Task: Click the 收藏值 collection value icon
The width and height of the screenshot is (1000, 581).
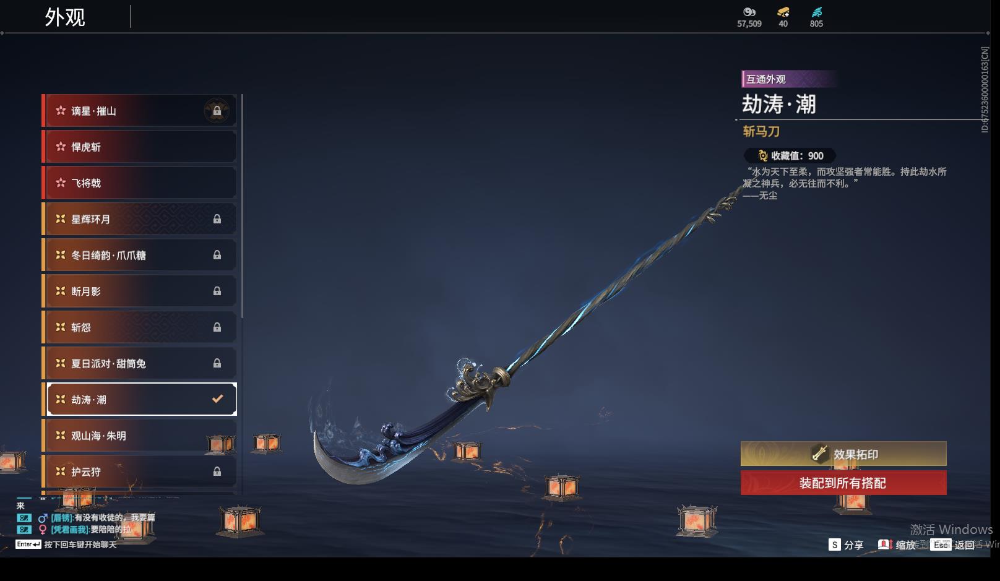Action: pyautogui.click(x=763, y=156)
